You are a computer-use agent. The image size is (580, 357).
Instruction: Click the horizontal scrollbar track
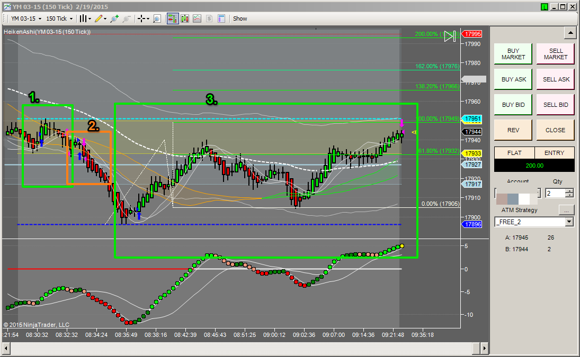241,348
